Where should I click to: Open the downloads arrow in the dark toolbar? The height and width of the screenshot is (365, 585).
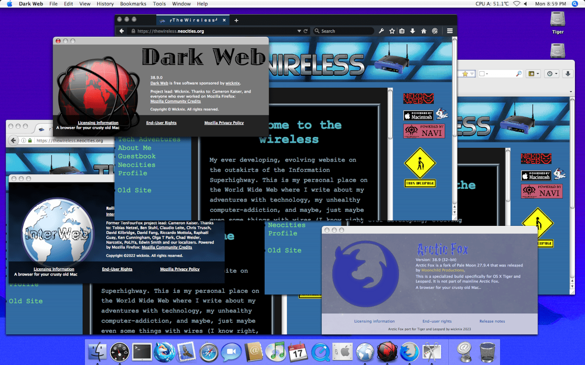tap(413, 31)
